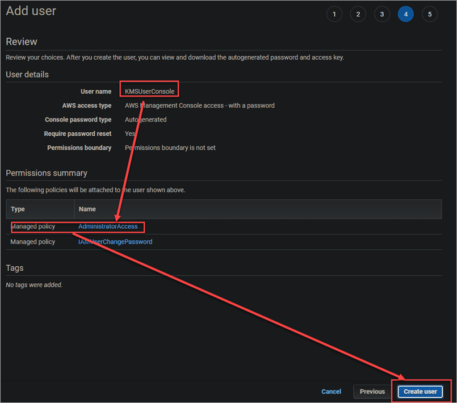Click 'Managed policy' in the IAMUserChangePassword row
457x403 pixels.
pos(33,242)
